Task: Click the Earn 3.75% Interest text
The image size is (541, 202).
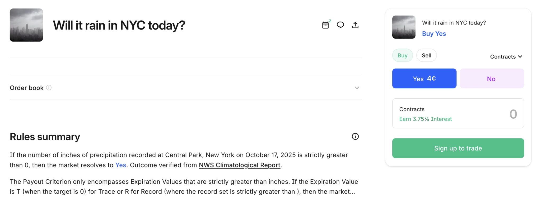Action: (426, 119)
